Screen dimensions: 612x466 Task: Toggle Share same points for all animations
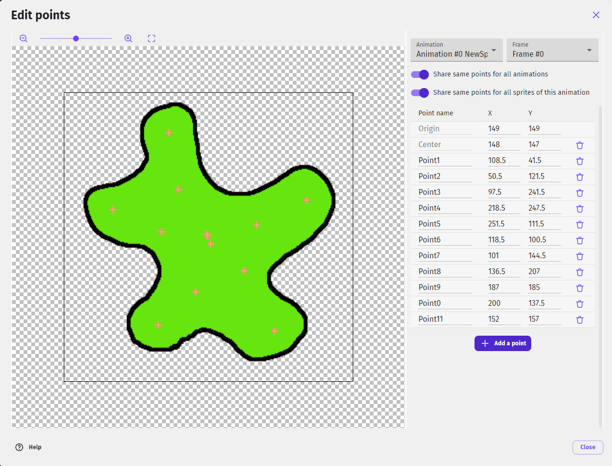tap(420, 75)
